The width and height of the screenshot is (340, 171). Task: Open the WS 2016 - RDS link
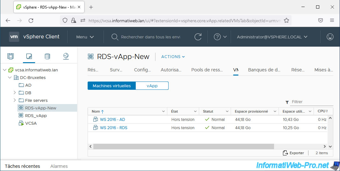pyautogui.click(x=114, y=128)
